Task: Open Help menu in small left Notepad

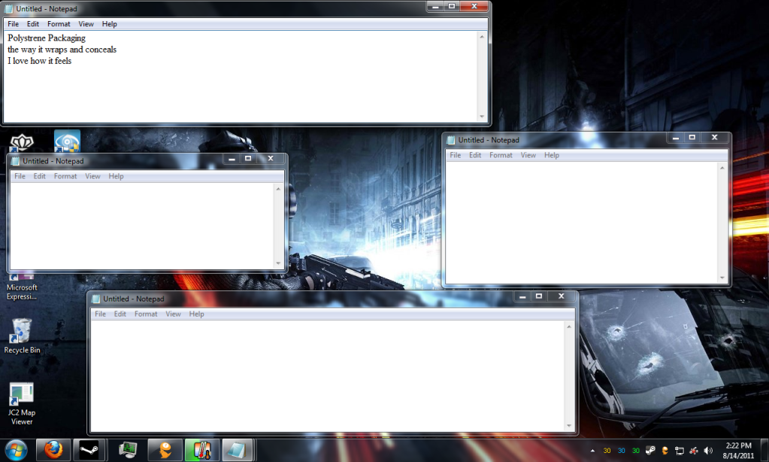Action: pyautogui.click(x=117, y=176)
